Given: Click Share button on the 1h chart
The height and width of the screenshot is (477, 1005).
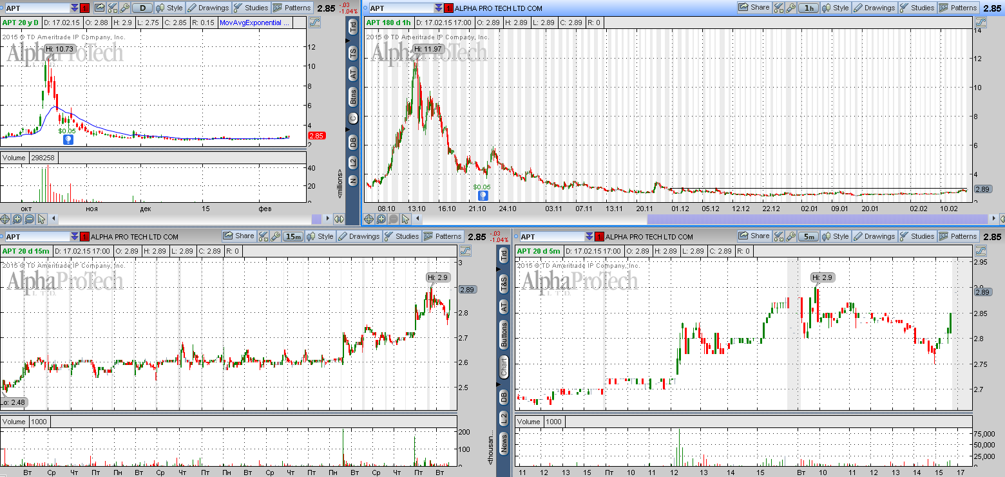Looking at the screenshot, I should (x=754, y=8).
